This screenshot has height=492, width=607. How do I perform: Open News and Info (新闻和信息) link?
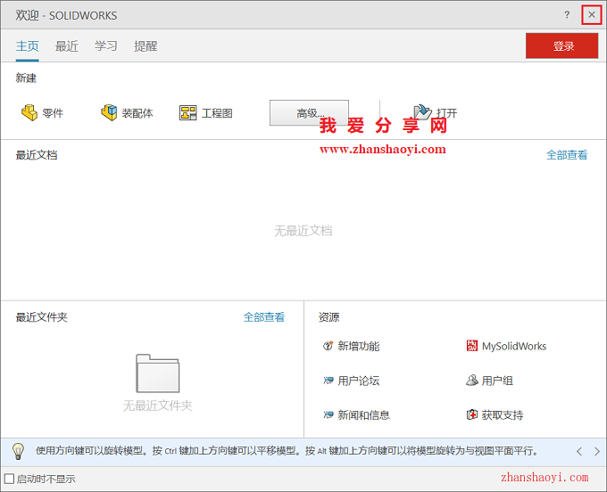point(356,415)
